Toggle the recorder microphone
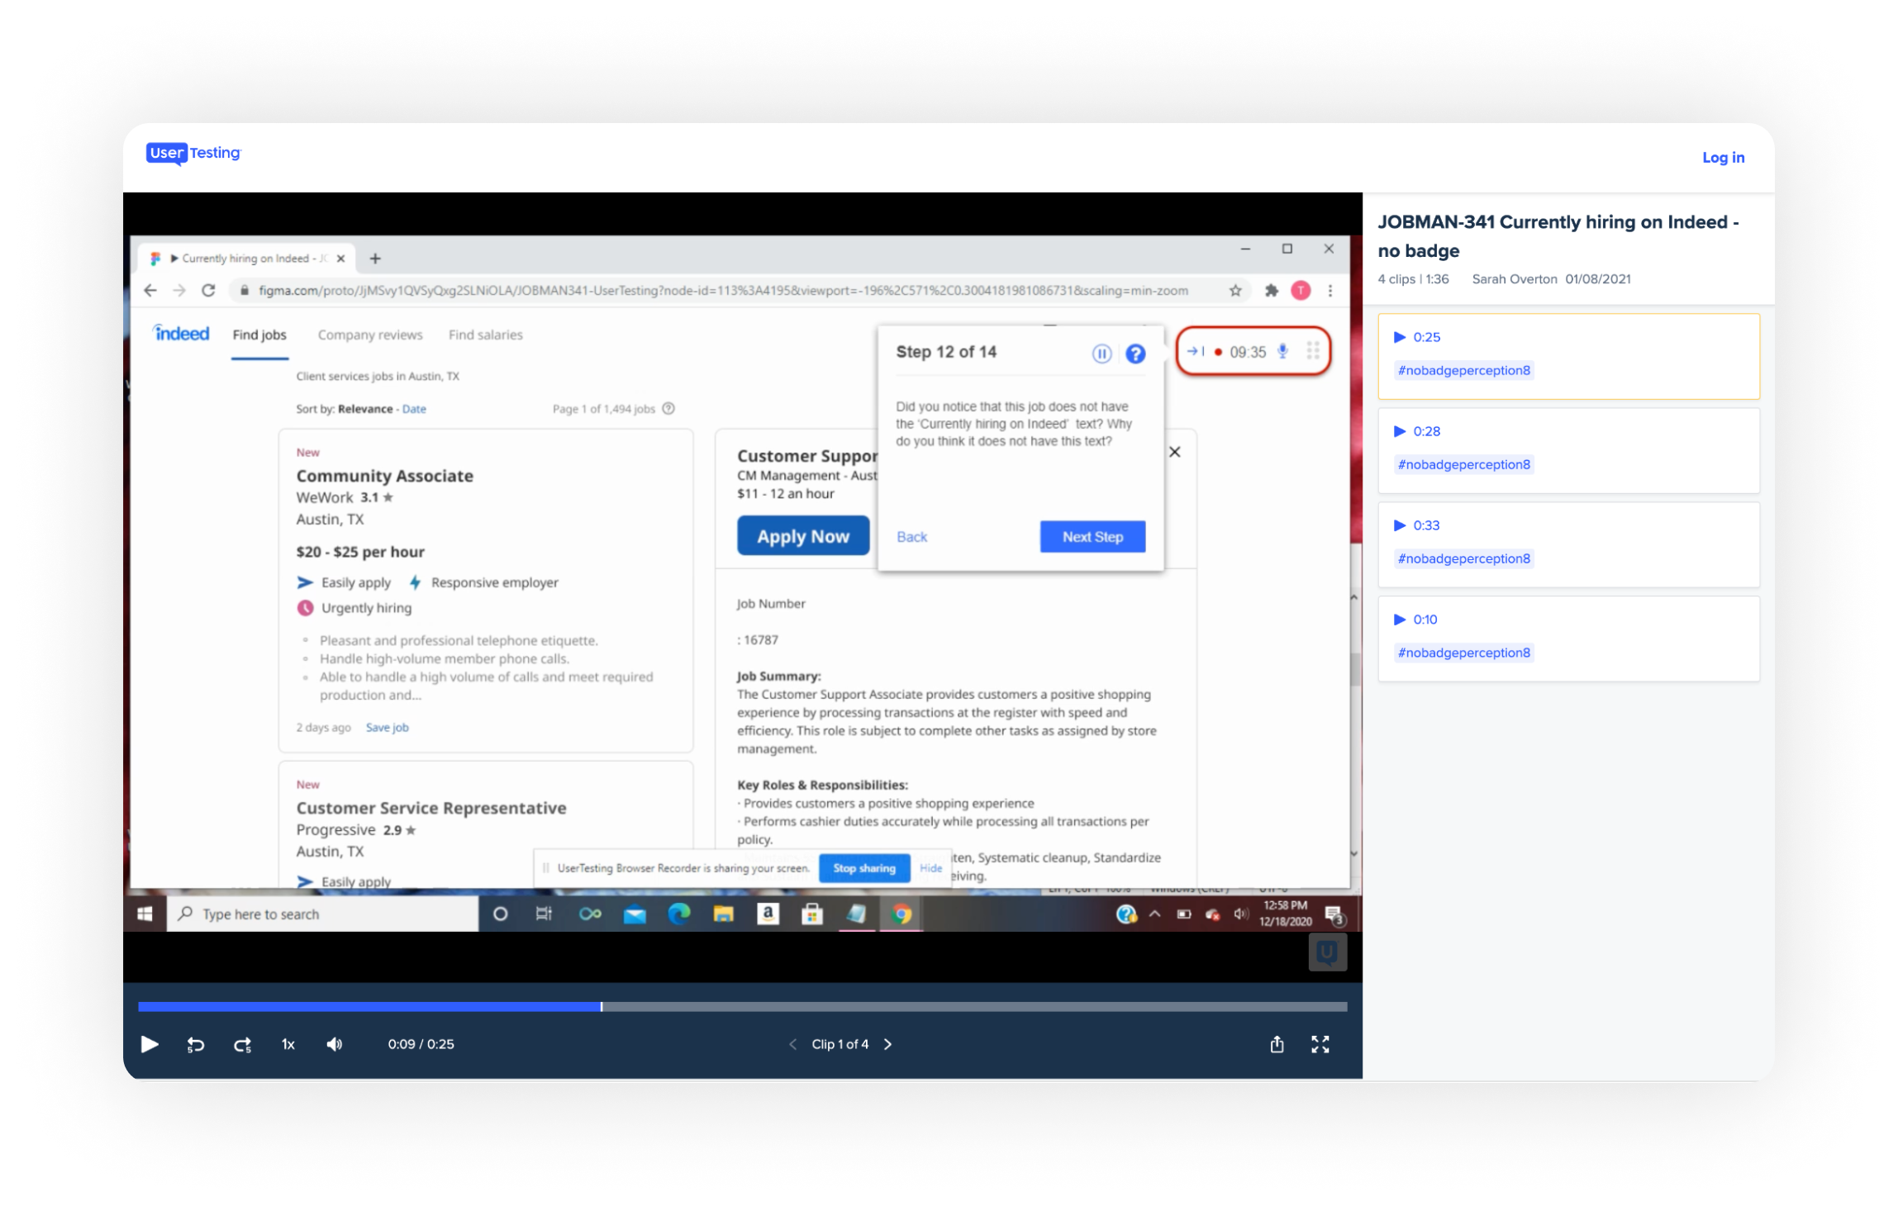This screenshot has height=1206, width=1898. click(1282, 352)
